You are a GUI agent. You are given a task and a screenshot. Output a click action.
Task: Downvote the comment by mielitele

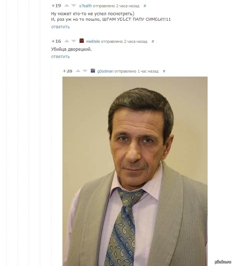[74, 41]
